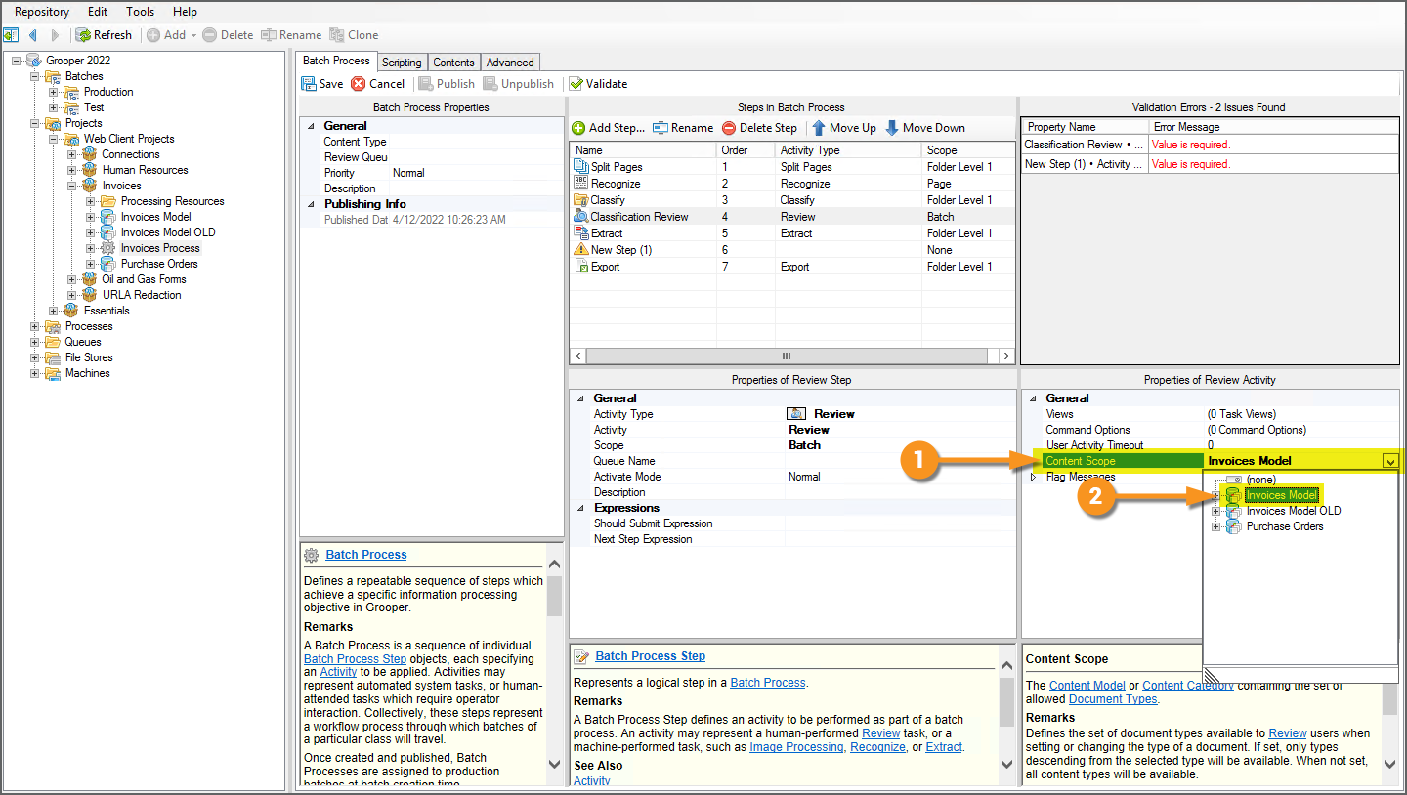1407x795 pixels.
Task: Click the Delete Step red icon
Action: 729,128
